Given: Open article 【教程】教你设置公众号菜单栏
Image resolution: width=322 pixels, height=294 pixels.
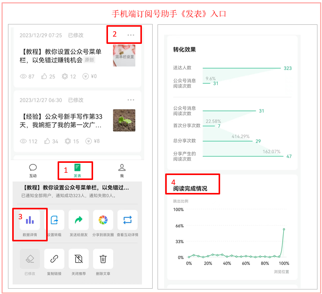Looking at the screenshot, I should (61, 56).
